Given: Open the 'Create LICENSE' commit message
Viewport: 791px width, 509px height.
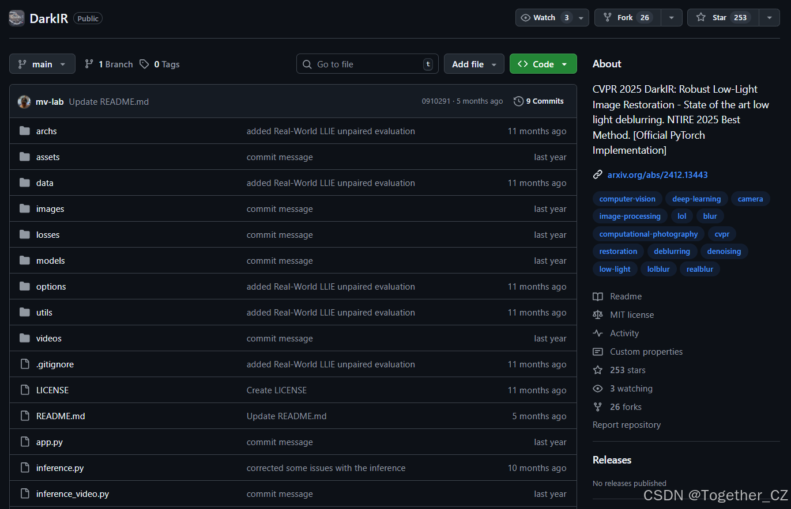Looking at the screenshot, I should point(277,390).
